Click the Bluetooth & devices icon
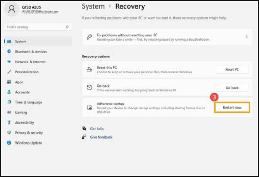The width and height of the screenshot is (259, 177). [x=9, y=51]
